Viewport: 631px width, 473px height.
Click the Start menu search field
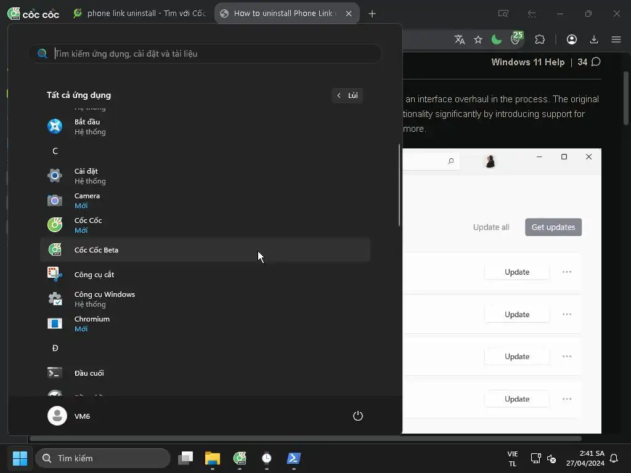205,54
